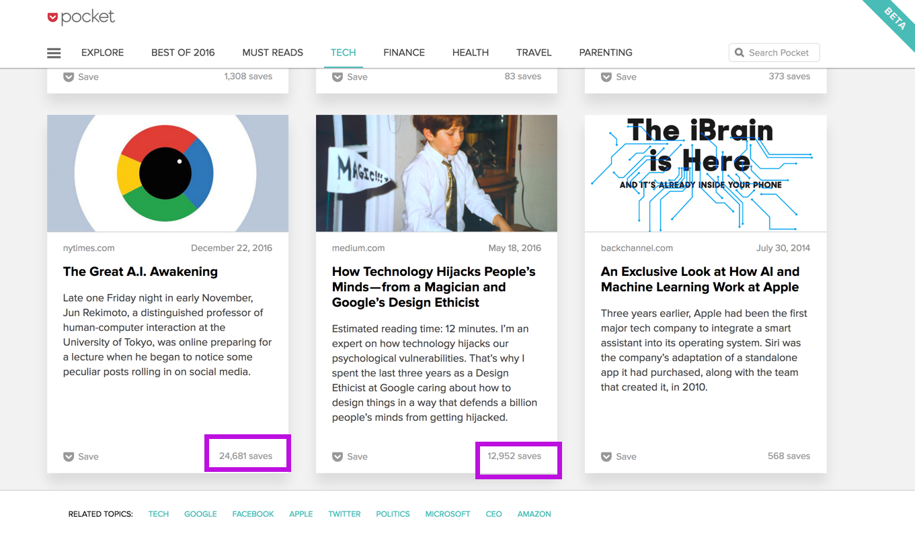Image resolution: width=915 pixels, height=537 pixels.
Task: Browse the Politics related topic
Action: point(393,514)
